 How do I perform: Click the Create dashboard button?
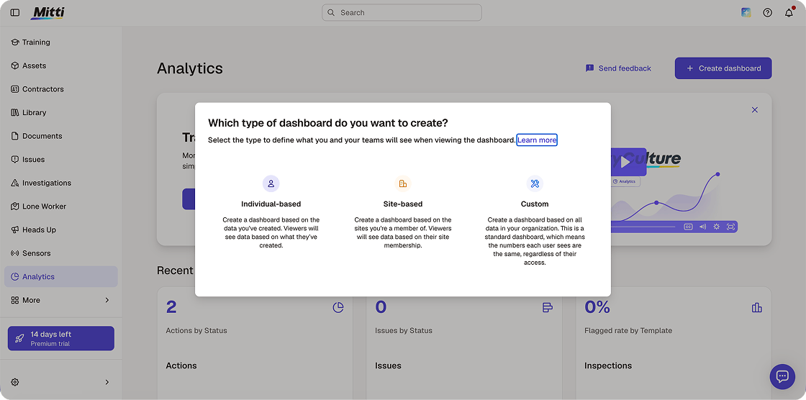723,68
